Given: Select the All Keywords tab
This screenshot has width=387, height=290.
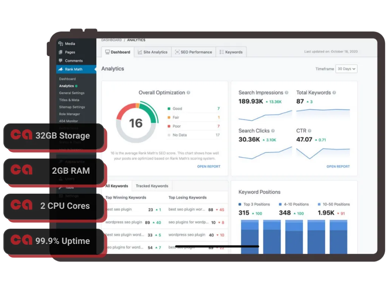Looking at the screenshot, I should (117, 186).
